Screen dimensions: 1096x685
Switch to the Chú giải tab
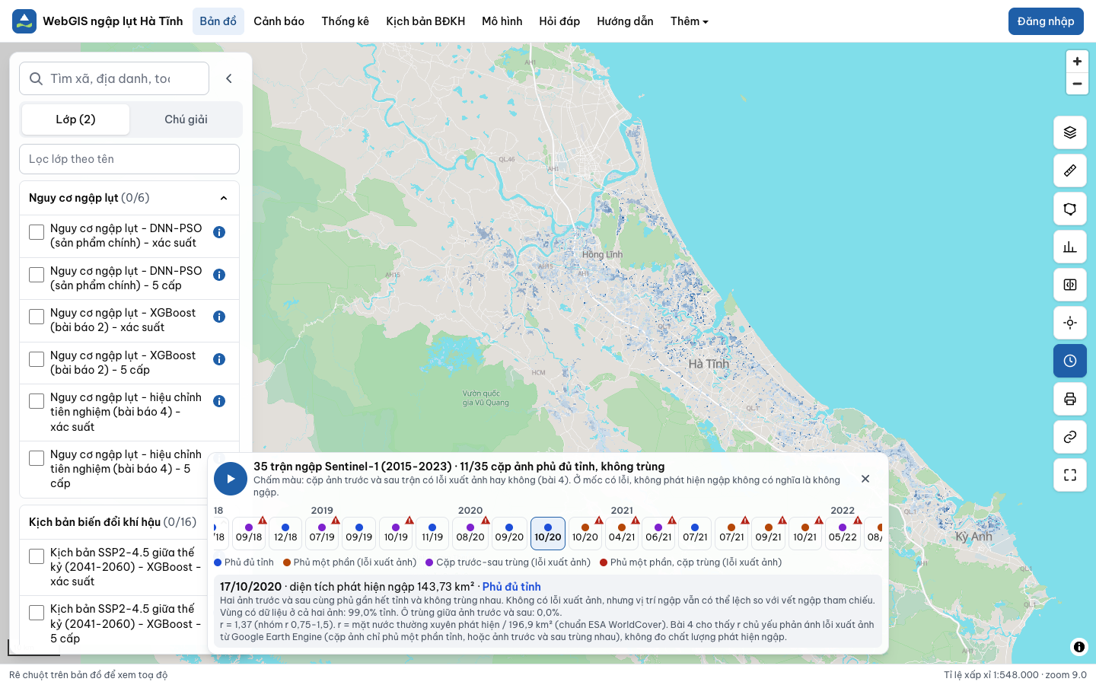tap(186, 119)
